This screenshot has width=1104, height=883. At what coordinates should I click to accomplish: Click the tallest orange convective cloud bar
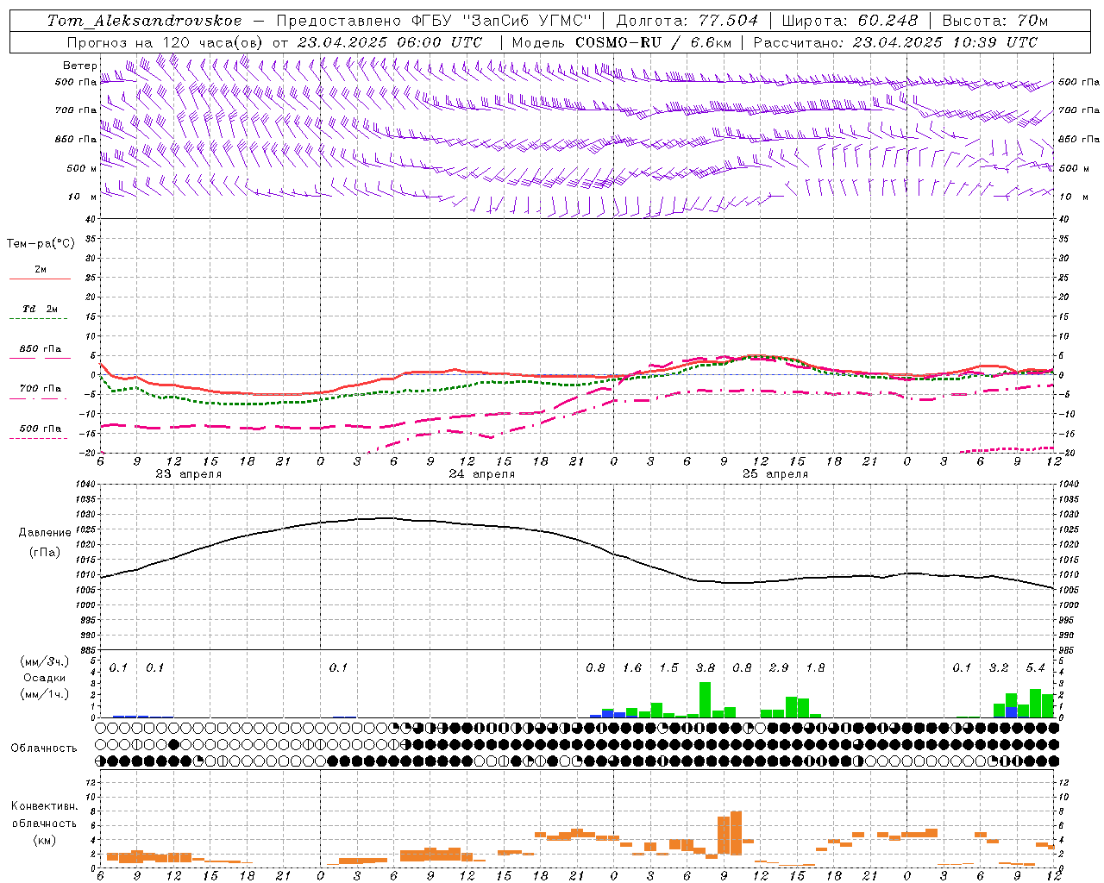736,832
